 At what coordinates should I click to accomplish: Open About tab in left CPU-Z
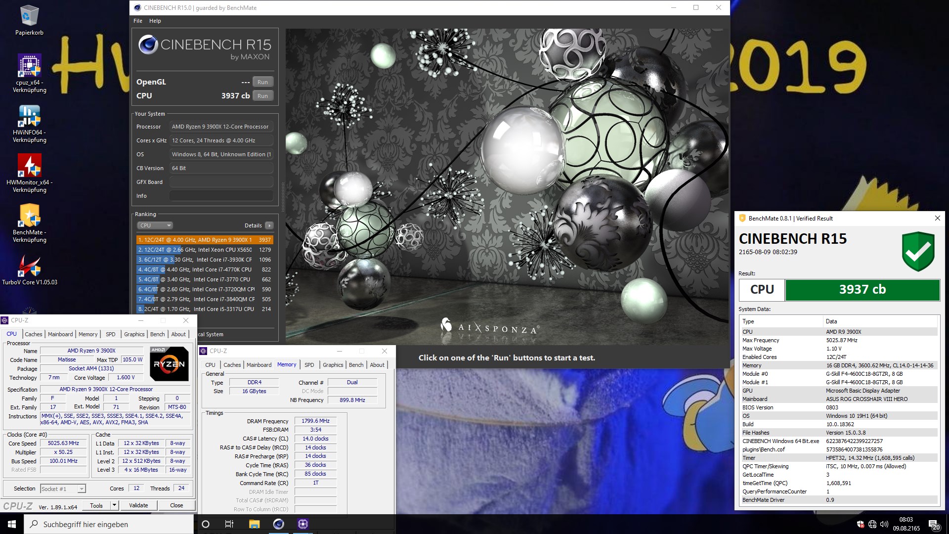point(178,334)
